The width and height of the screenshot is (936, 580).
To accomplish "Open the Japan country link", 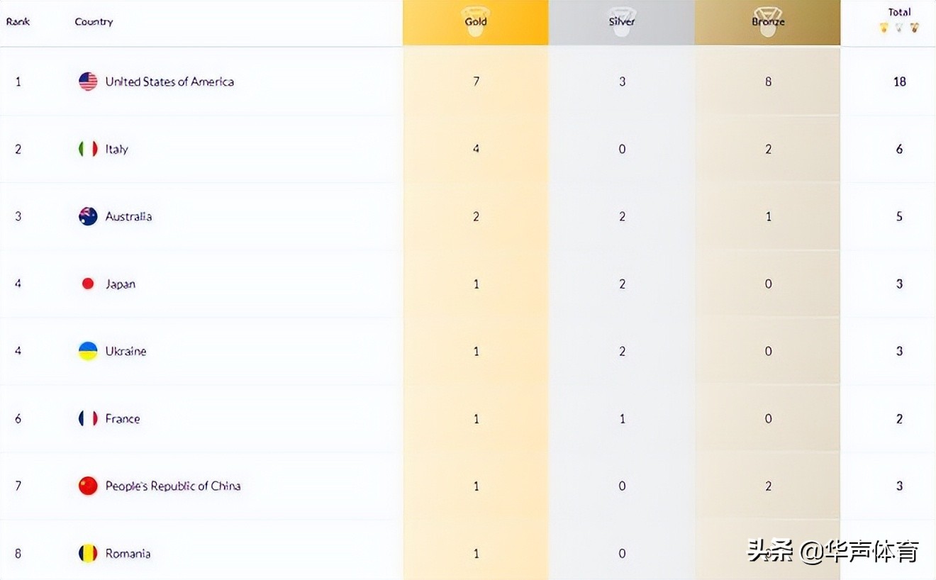I will click(x=121, y=284).
